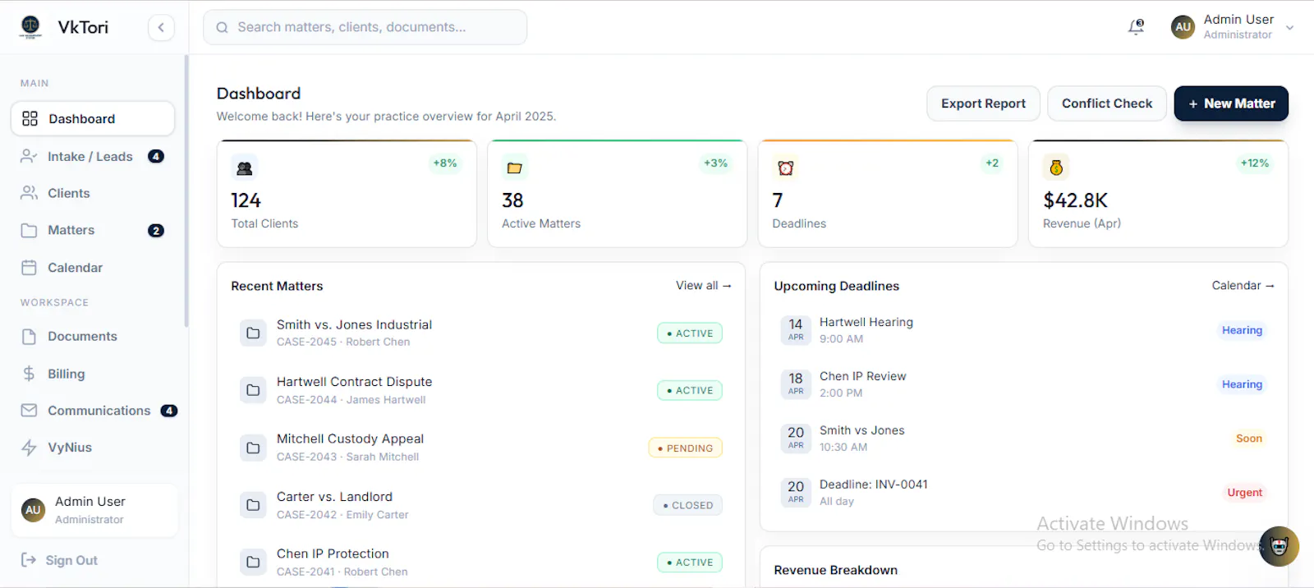Screen dimensions: 1314x588
Task: Click the sidebar vertical scrollbar
Action: pos(186,191)
